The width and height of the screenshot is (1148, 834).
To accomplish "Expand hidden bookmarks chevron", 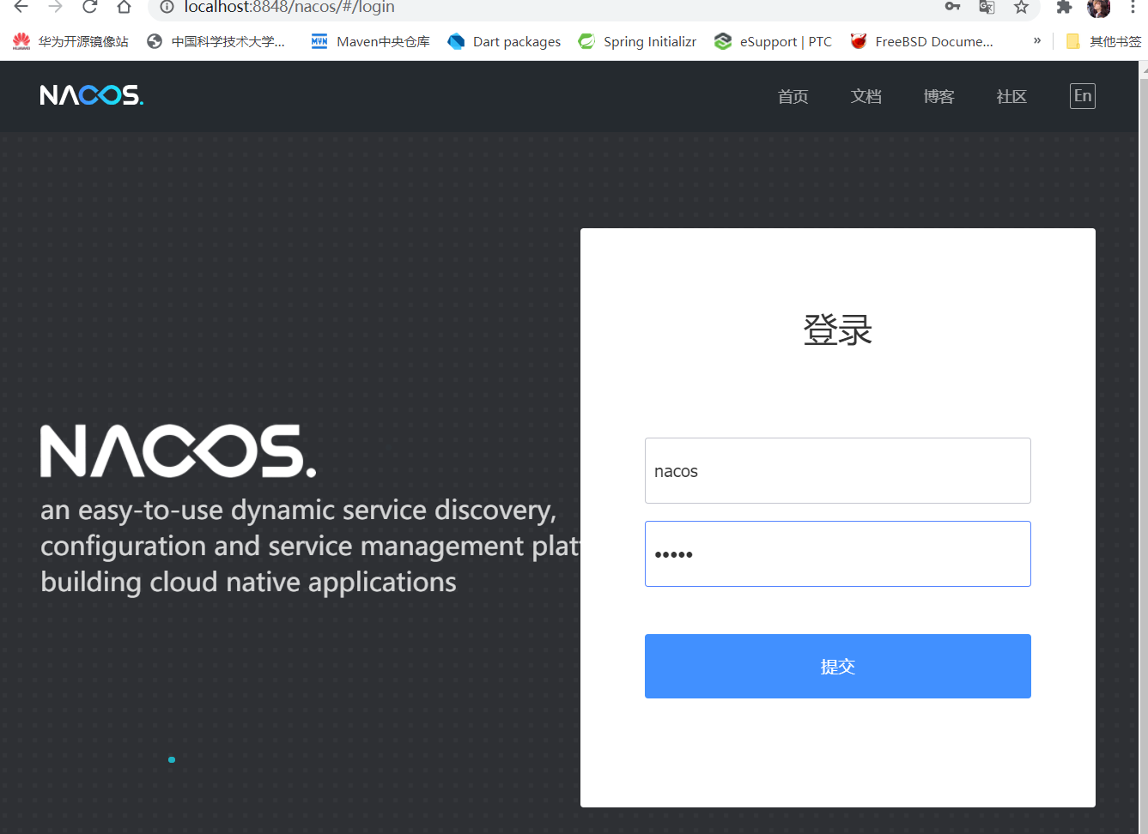I will [1037, 40].
